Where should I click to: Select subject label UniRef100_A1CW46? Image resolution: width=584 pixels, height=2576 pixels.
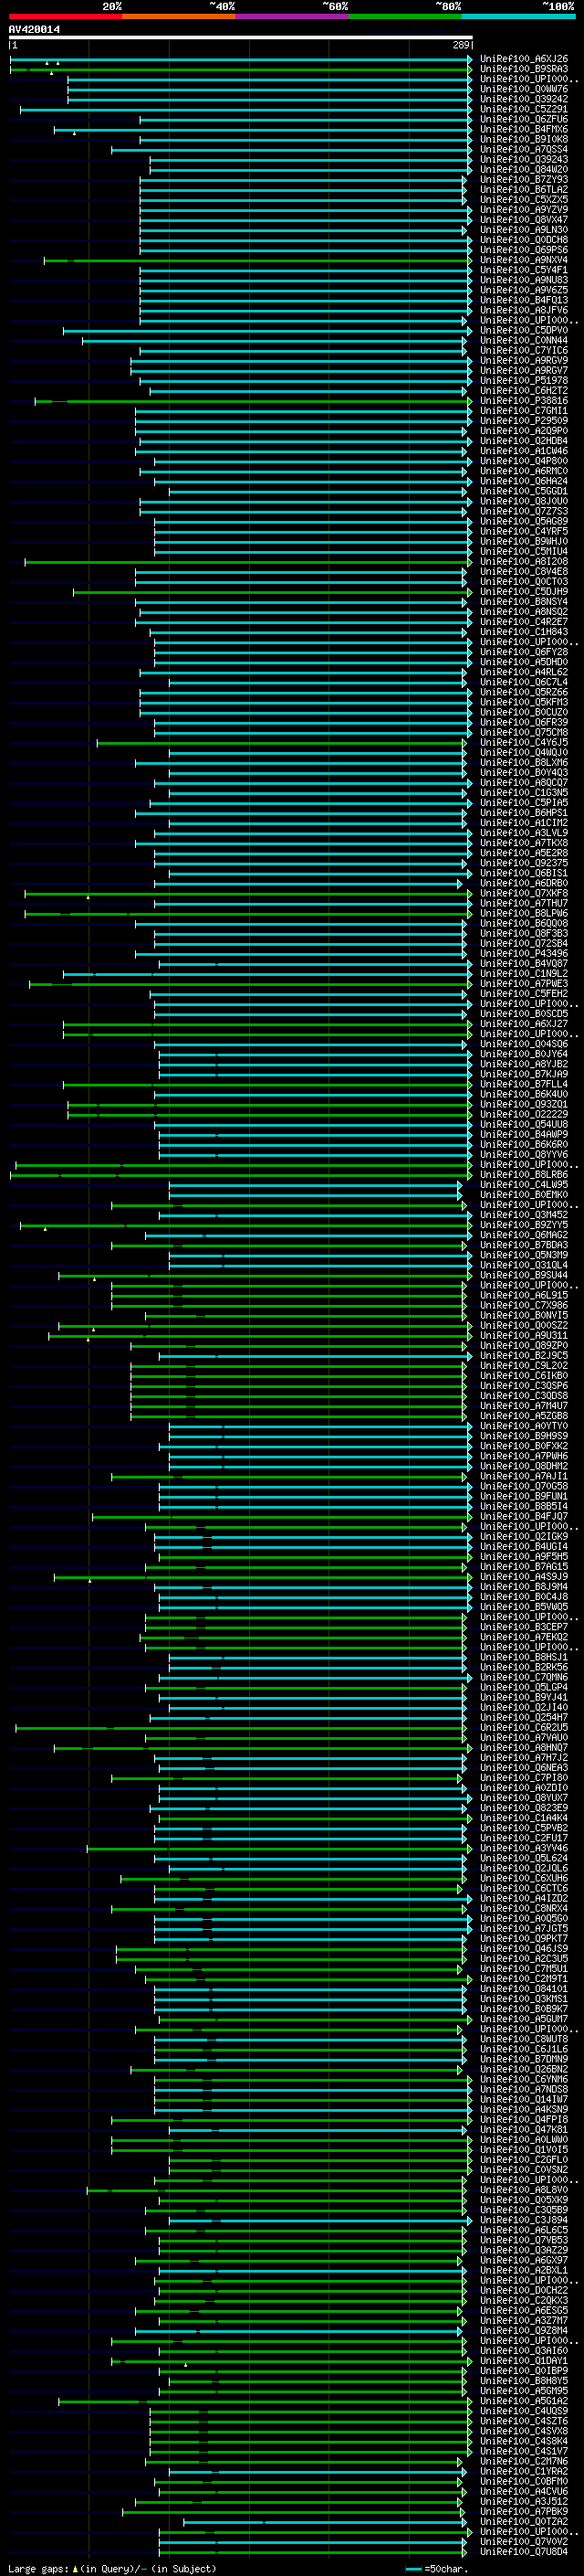(x=524, y=451)
